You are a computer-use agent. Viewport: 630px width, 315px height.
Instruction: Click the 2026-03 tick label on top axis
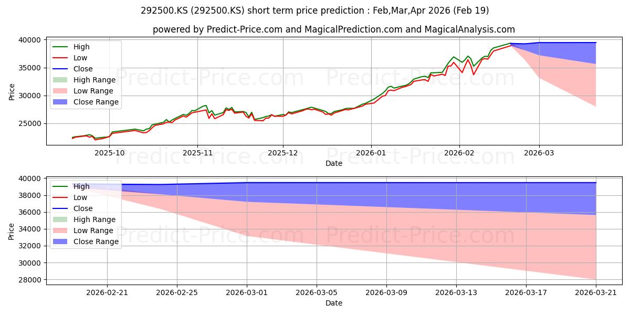(x=539, y=152)
